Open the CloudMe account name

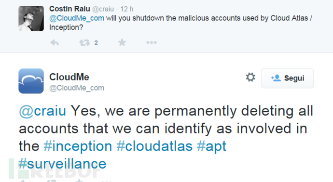tap(69, 77)
